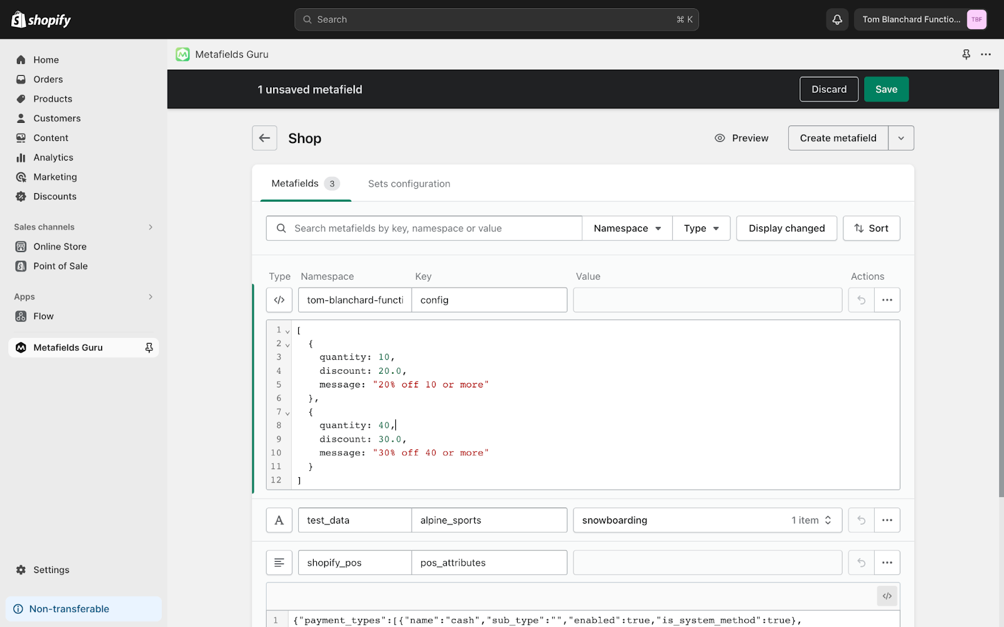Open the app header more options menu
Screen dimensions: 1004x627
[x=986, y=55]
